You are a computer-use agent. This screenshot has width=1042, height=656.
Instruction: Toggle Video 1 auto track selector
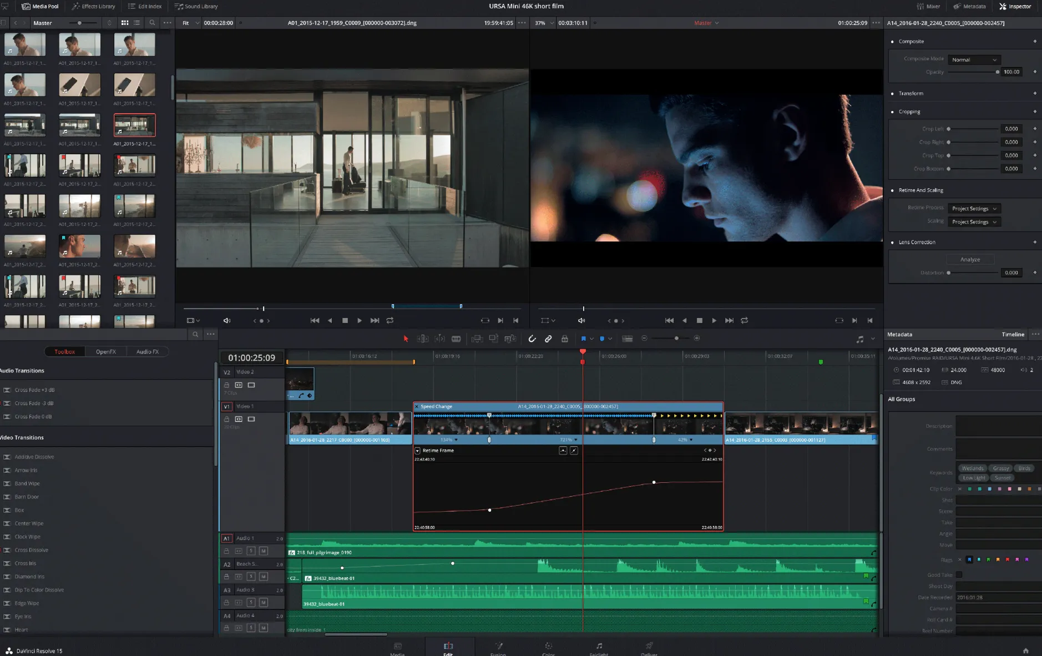point(239,419)
